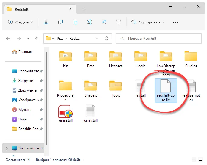This screenshot has height=165, width=207.
Task: Select the Procedurals folder
Action: pos(66,91)
